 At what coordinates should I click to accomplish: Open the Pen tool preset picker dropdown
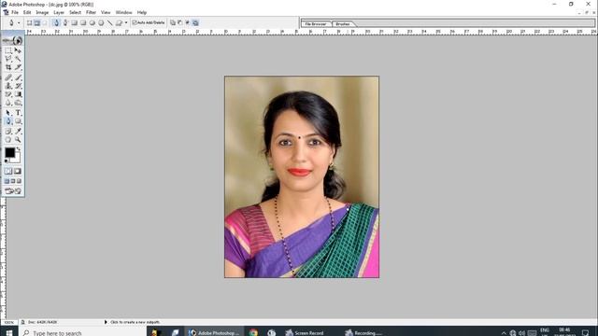(19, 22)
